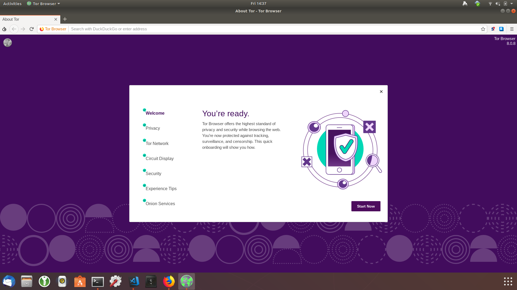The width and height of the screenshot is (517, 290).
Task: Open the terminal from the dock
Action: (x=97, y=281)
